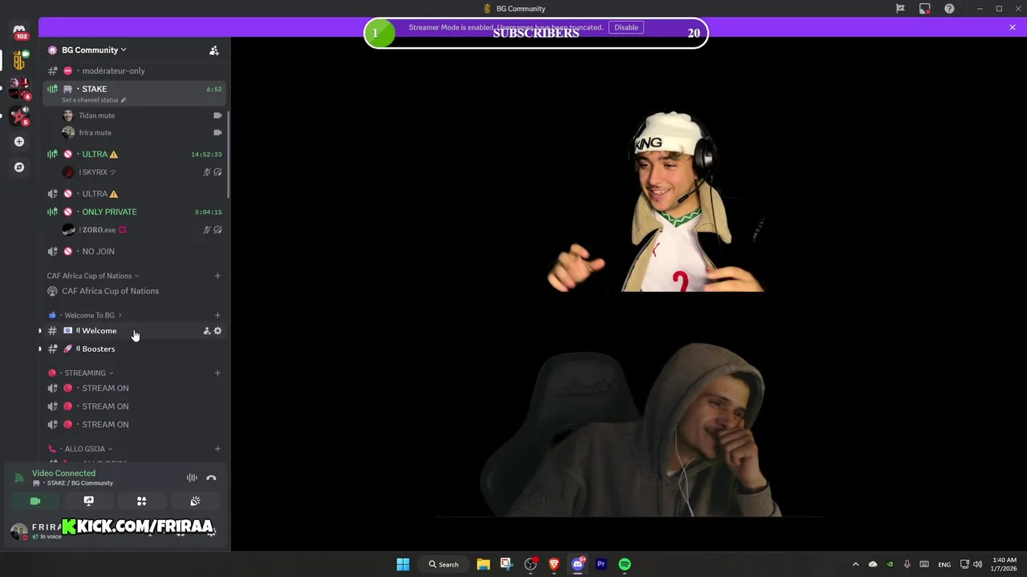
Task: Click the microphone icon in system tray
Action: tap(907, 564)
